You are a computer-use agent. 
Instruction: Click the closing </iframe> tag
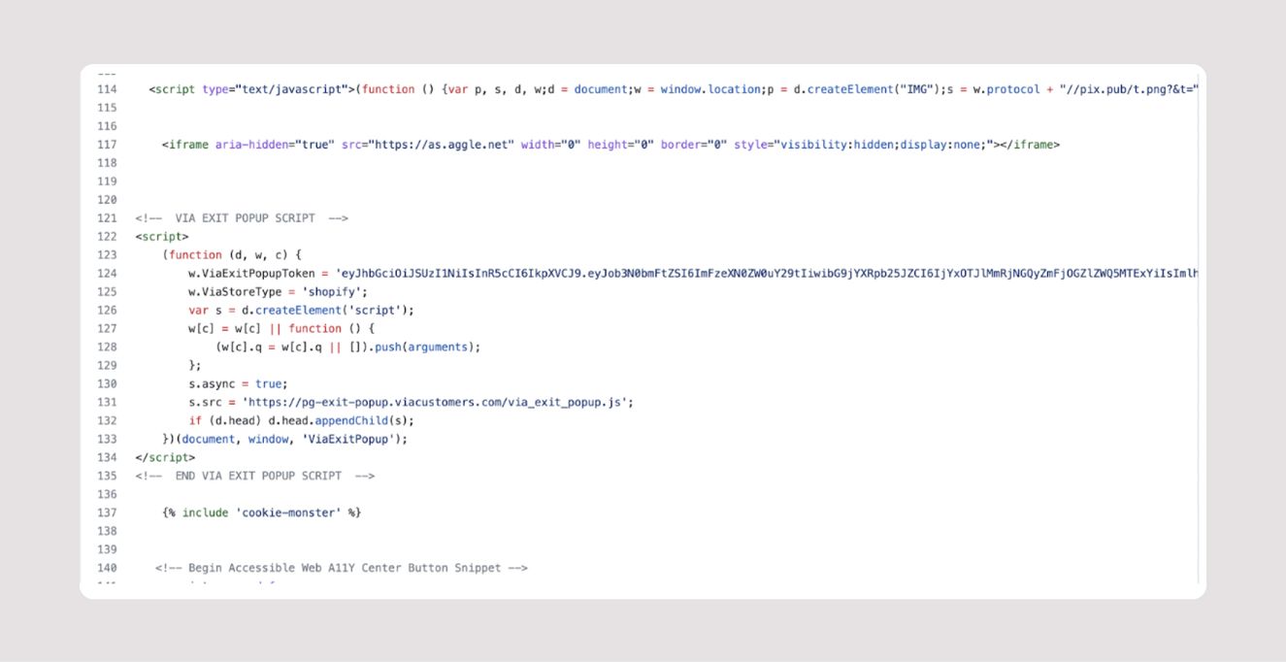click(1030, 145)
